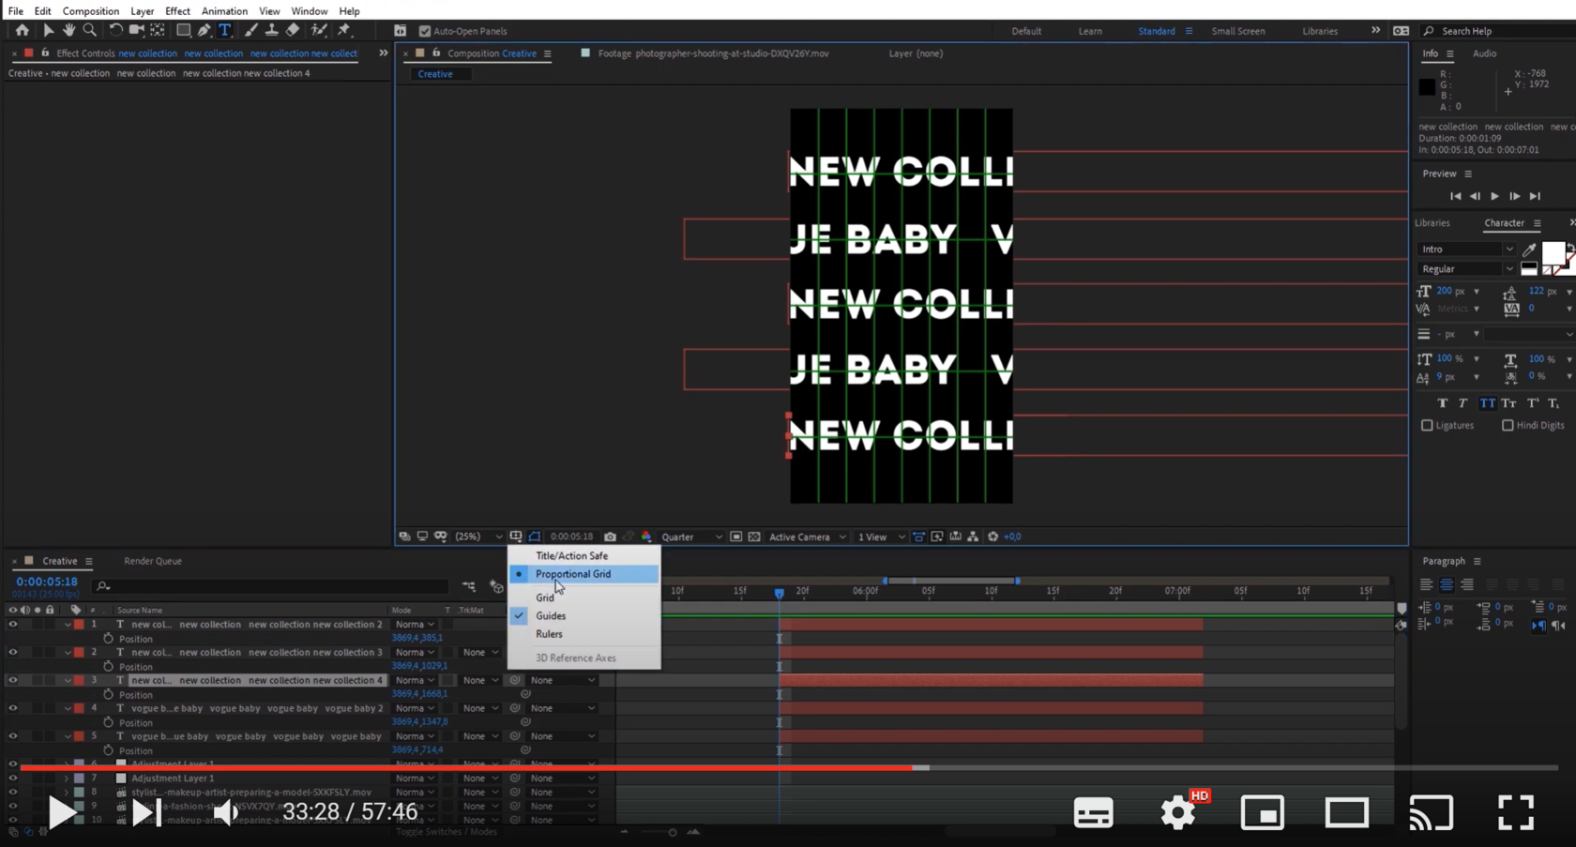Switch to the Render Queue tab
The width and height of the screenshot is (1576, 847).
tap(153, 561)
